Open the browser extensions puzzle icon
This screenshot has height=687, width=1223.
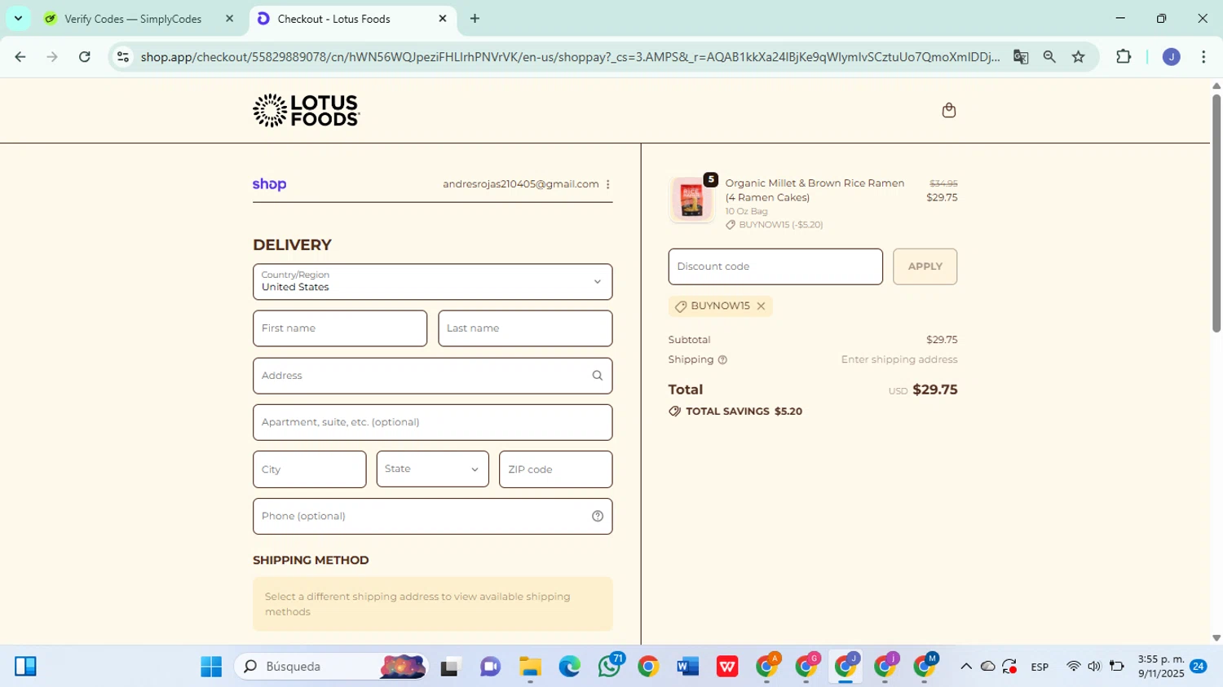1124,57
